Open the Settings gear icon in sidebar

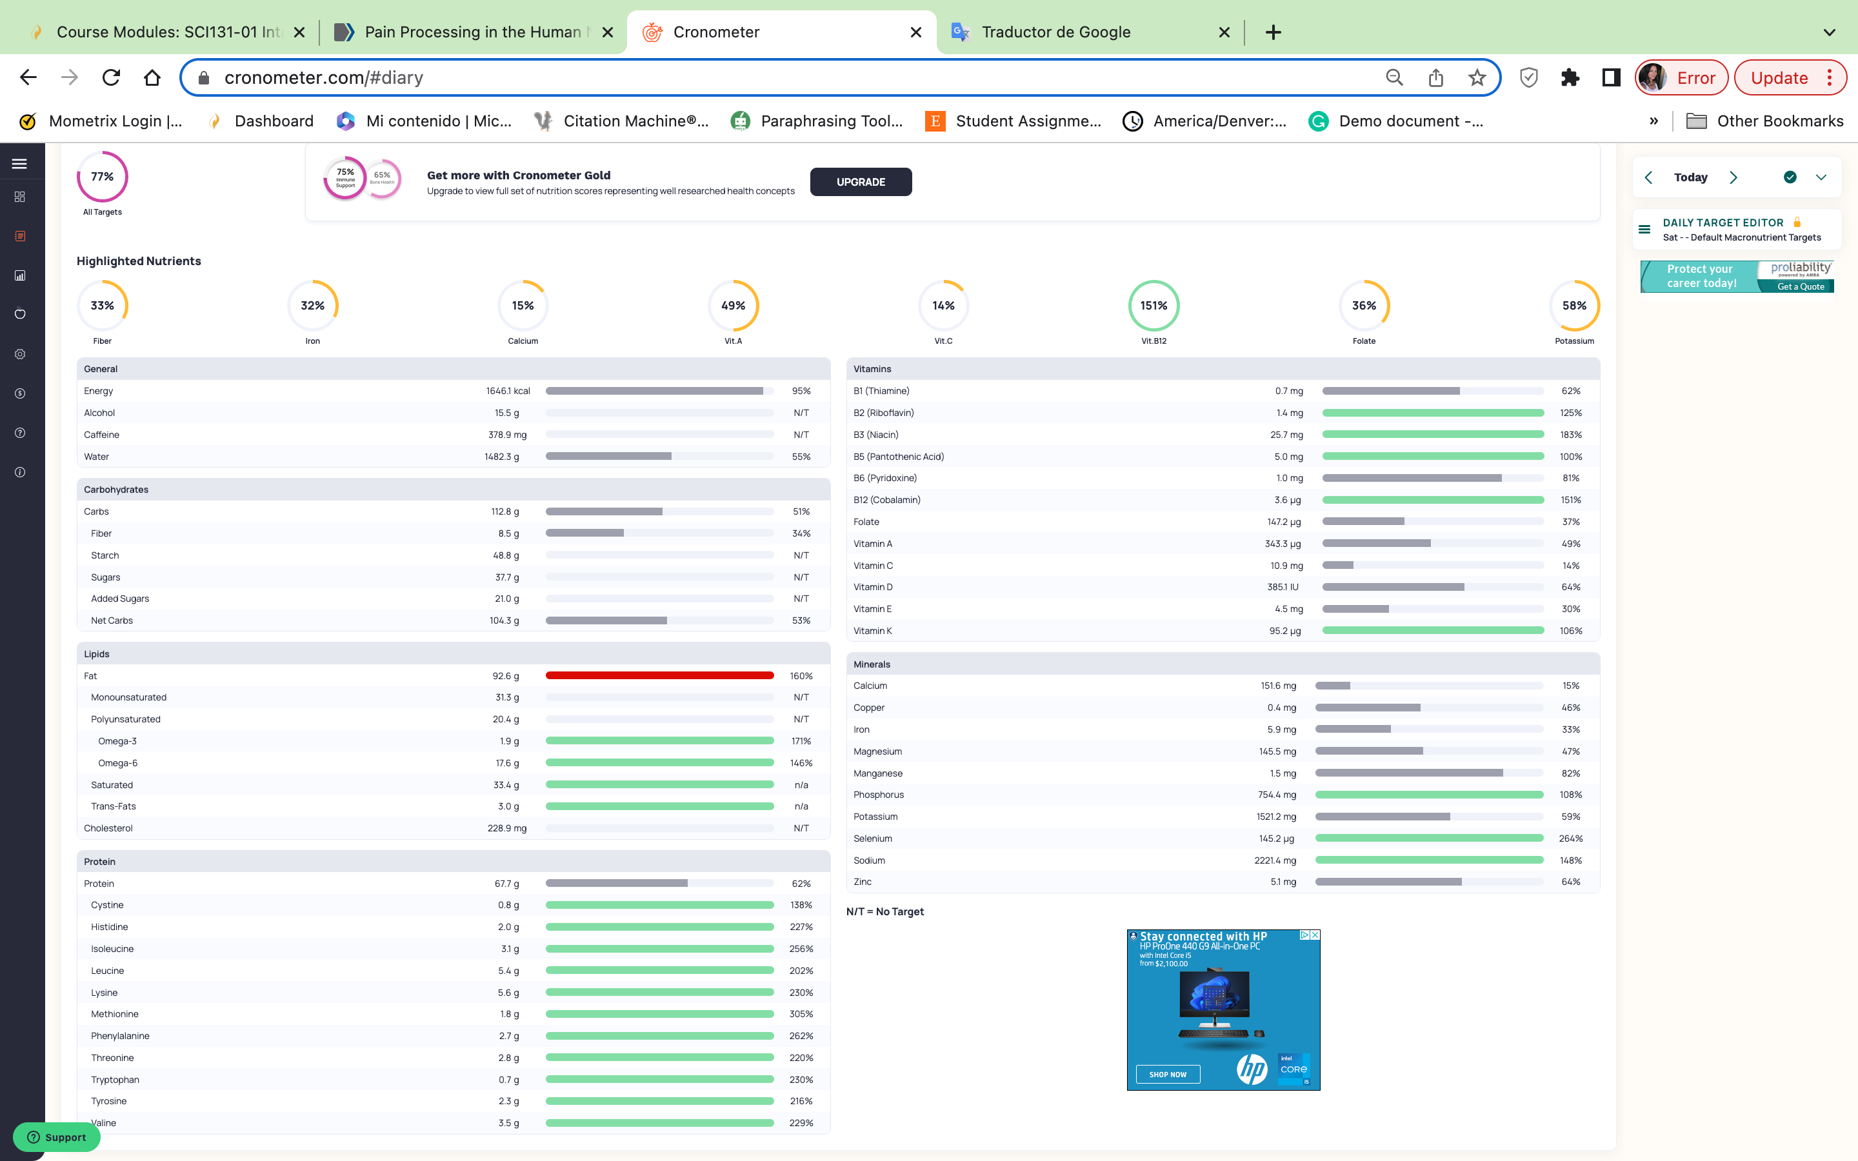coord(20,354)
